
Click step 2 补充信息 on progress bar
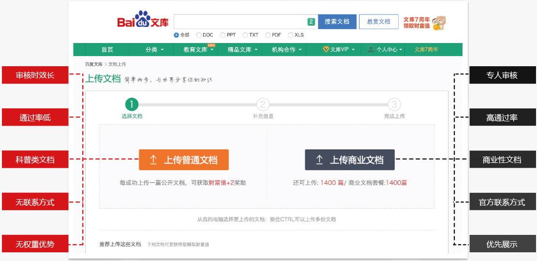(x=263, y=104)
